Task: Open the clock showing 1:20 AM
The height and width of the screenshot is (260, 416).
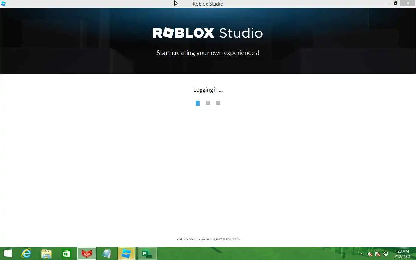Action: [402, 254]
